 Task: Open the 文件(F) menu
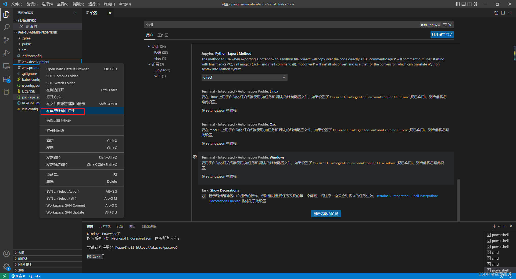[x=17, y=4]
